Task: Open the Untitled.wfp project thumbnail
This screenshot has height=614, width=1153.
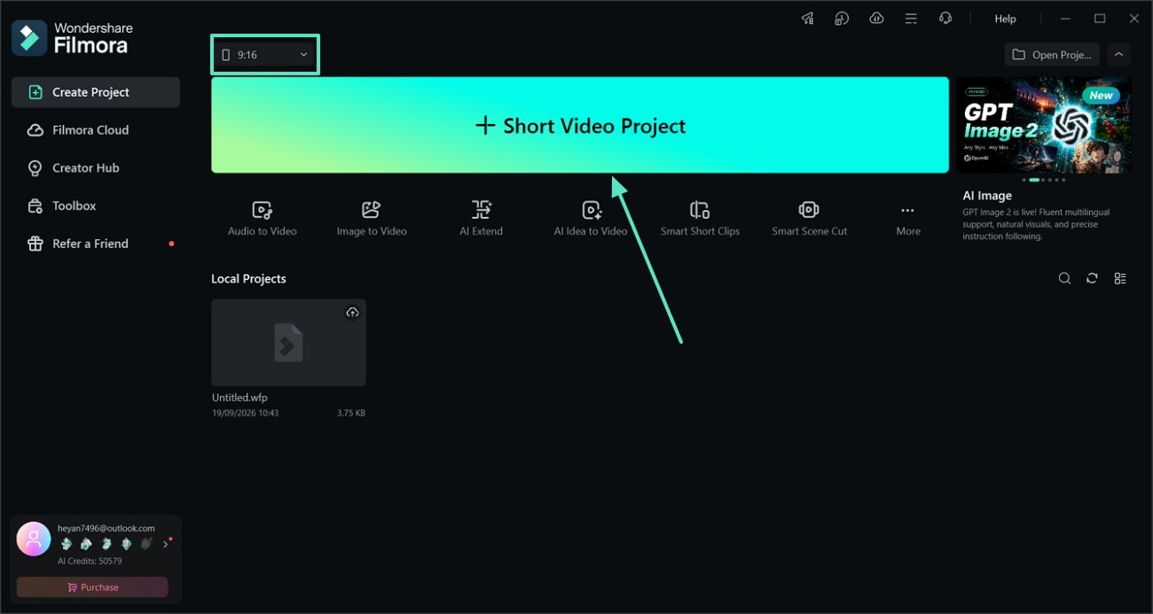Action: pos(288,343)
